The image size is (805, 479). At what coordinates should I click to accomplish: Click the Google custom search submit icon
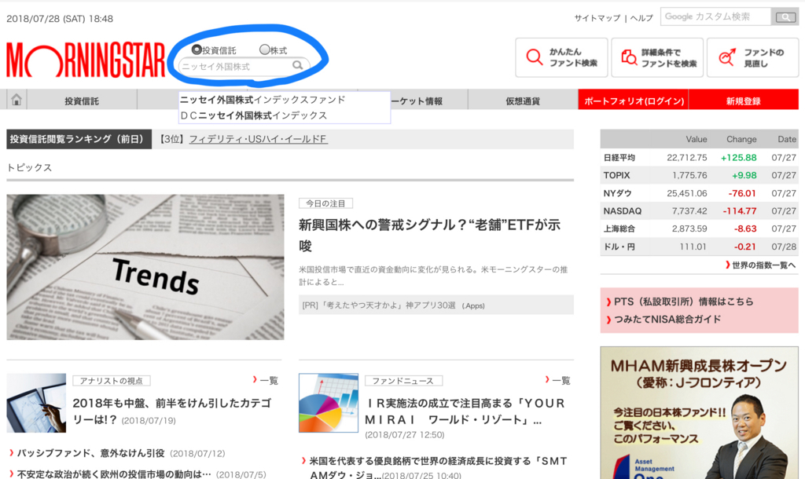[785, 17]
